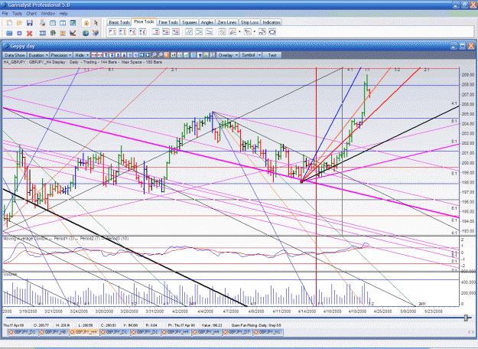Open the GBPJPY_H8 chart tab
This screenshot has width=478, height=349.
[56, 332]
